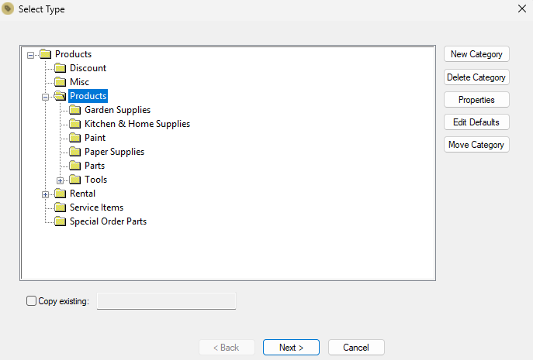The image size is (533, 360).
Task: Collapse the top-level Products root node
Action: [30, 55]
